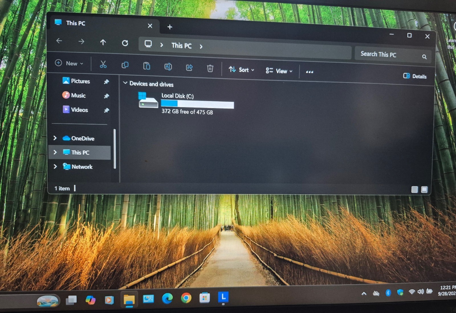456x313 pixels.
Task: Expand the OneDrive tree node
Action: (x=55, y=138)
